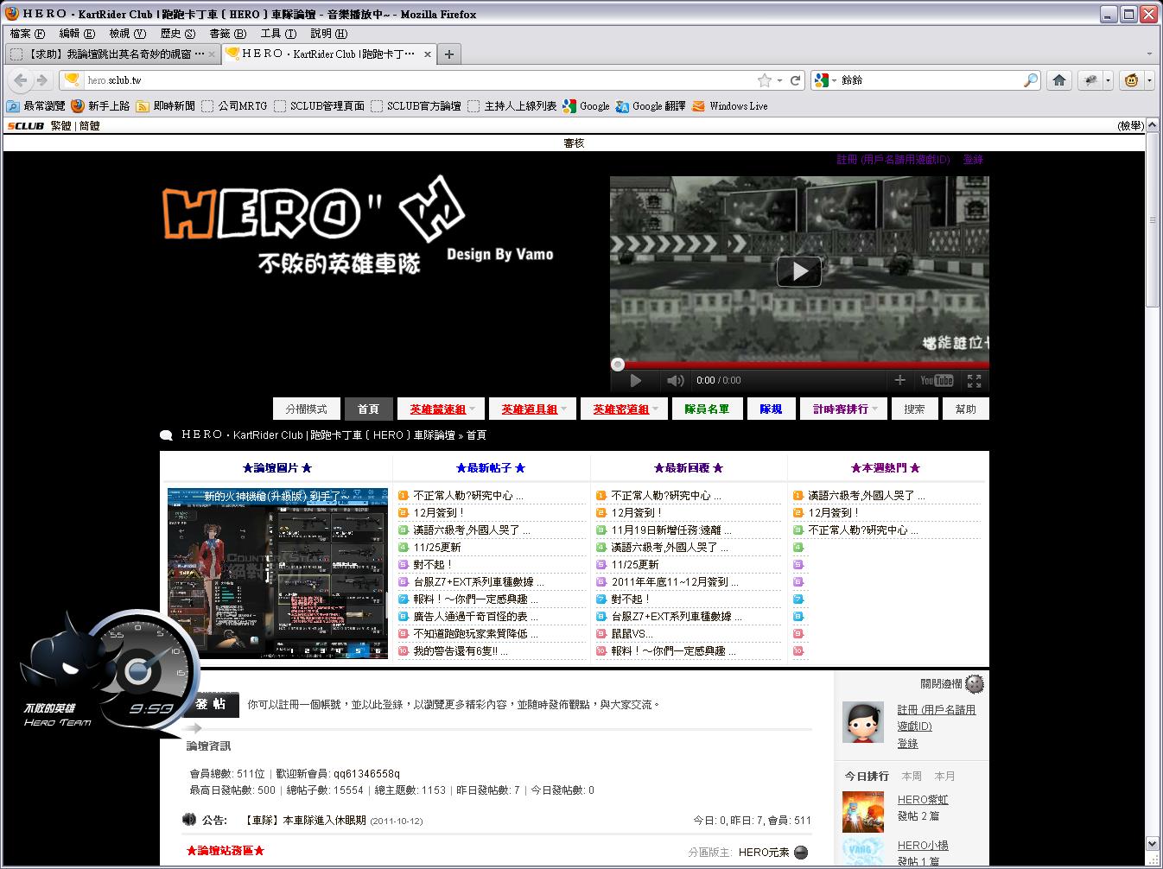
Task: Bookmark the page with the star icon
Action: [x=764, y=80]
